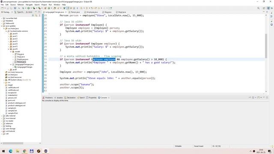
Task: Click the Smart Insert status field
Action: [199, 146]
